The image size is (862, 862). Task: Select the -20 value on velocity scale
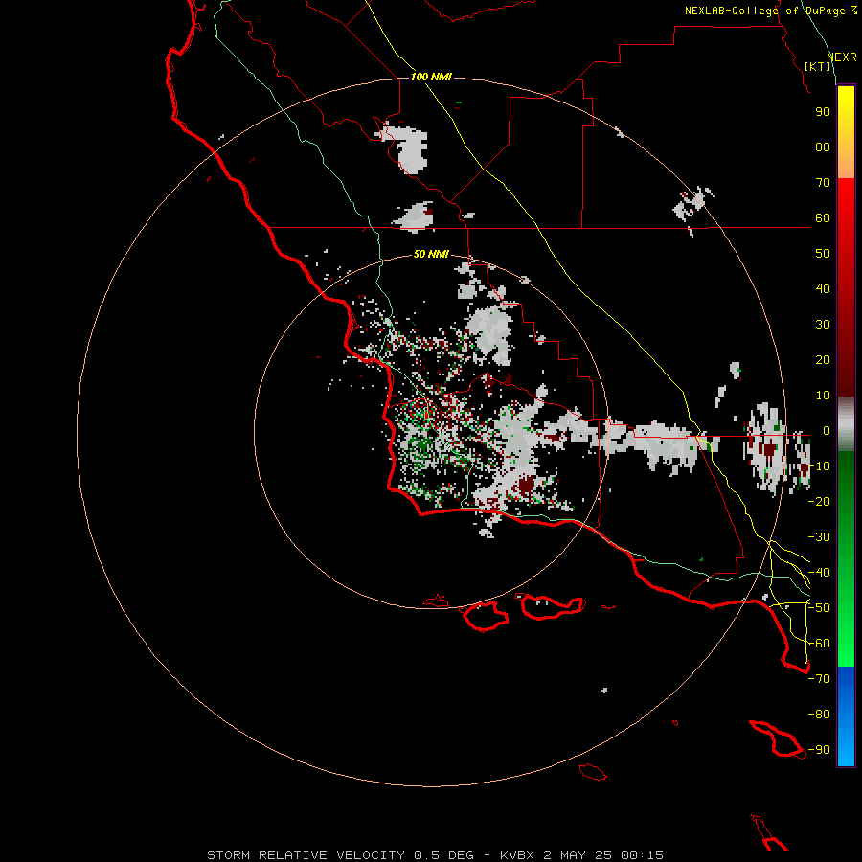click(819, 502)
